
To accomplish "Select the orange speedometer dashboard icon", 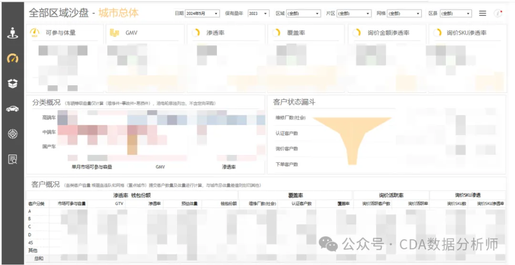I will tap(12, 59).
